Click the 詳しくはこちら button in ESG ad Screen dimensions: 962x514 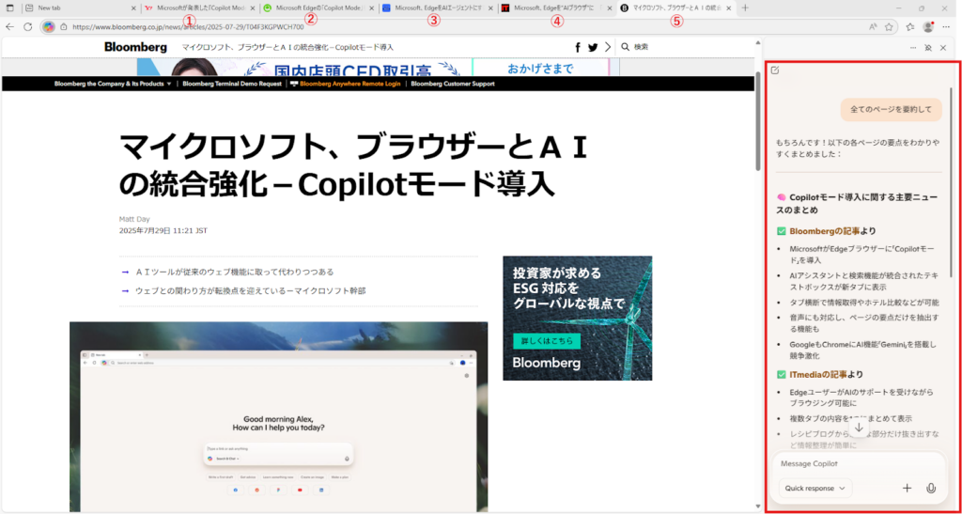(547, 341)
